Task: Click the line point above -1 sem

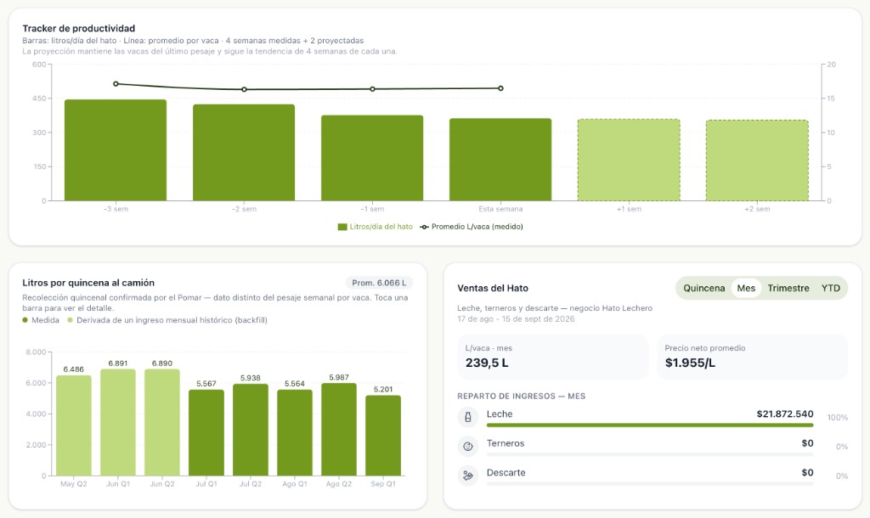Action: pyautogui.click(x=372, y=88)
